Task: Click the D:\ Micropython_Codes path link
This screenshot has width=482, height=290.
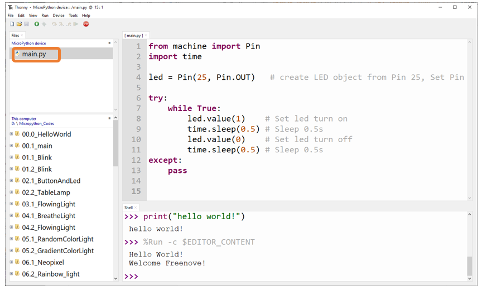Action: (32, 123)
